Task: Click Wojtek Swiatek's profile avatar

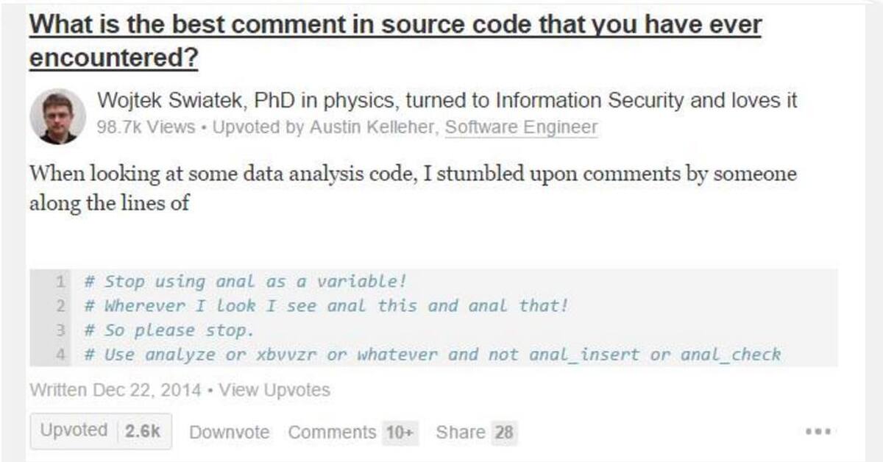Action: 57,116
